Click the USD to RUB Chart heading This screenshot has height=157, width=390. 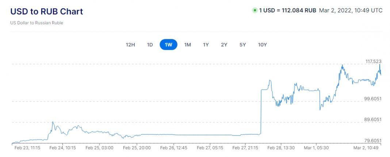(47, 12)
